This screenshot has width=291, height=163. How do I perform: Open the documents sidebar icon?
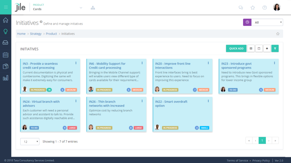pos(5,66)
